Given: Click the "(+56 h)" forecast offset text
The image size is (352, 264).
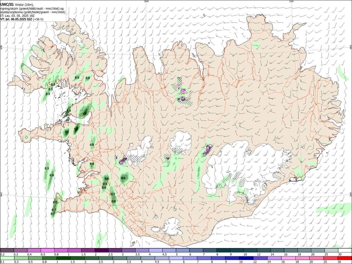Looking at the screenshot, I should [38, 20].
